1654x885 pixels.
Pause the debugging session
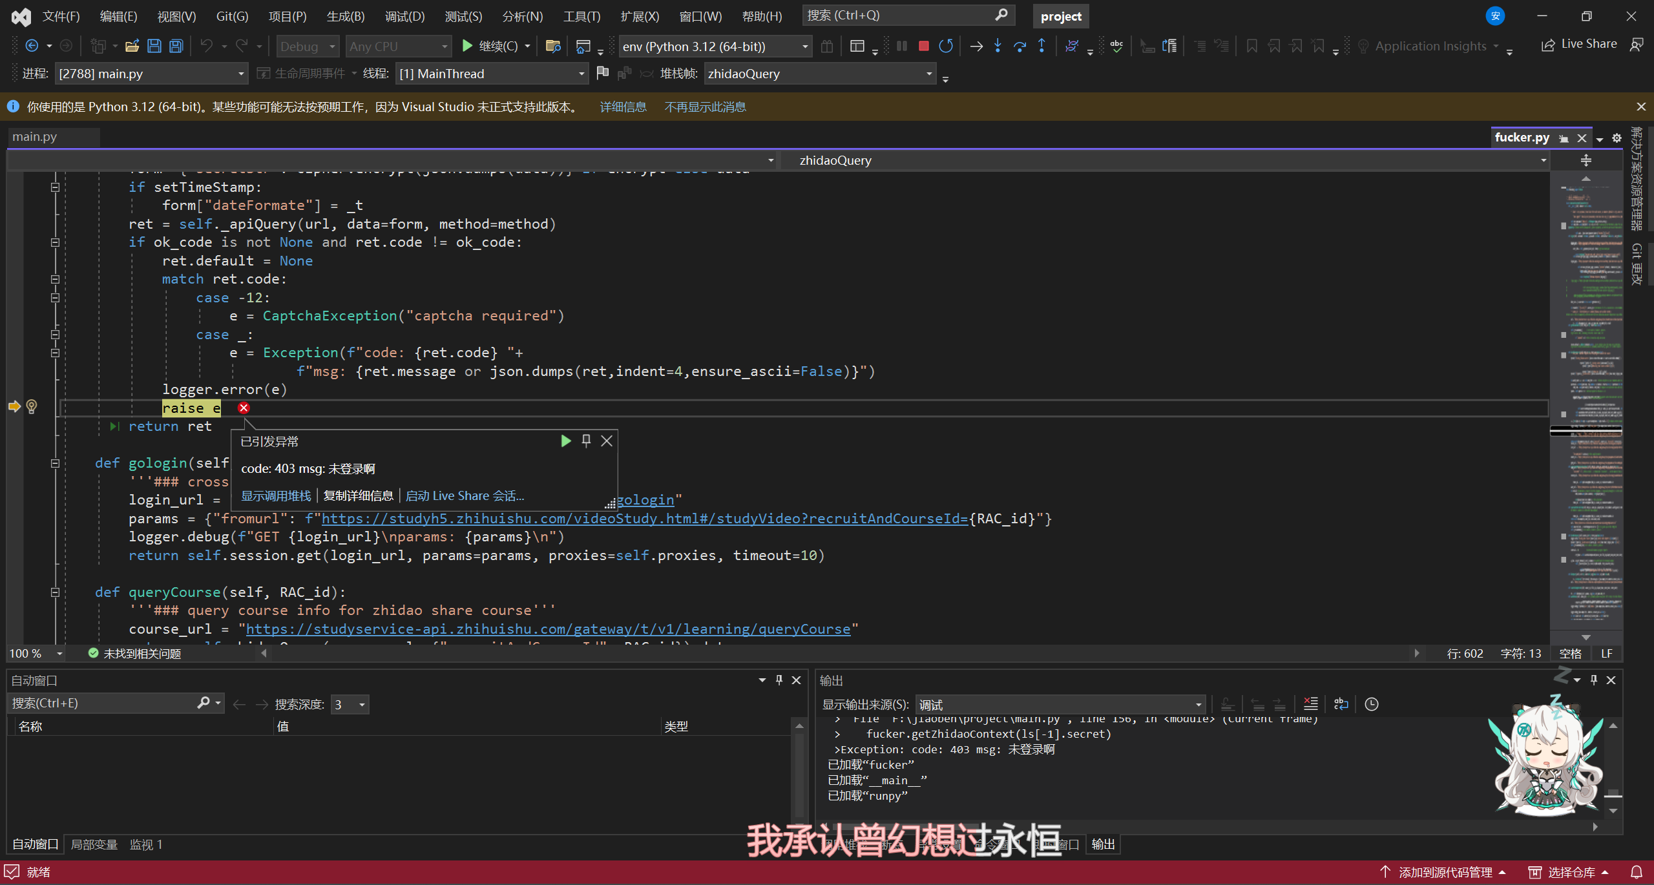click(x=902, y=46)
